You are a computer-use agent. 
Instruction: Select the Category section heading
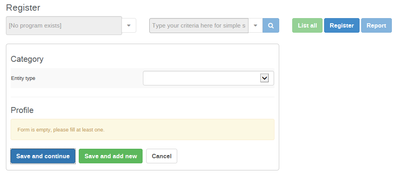27,59
